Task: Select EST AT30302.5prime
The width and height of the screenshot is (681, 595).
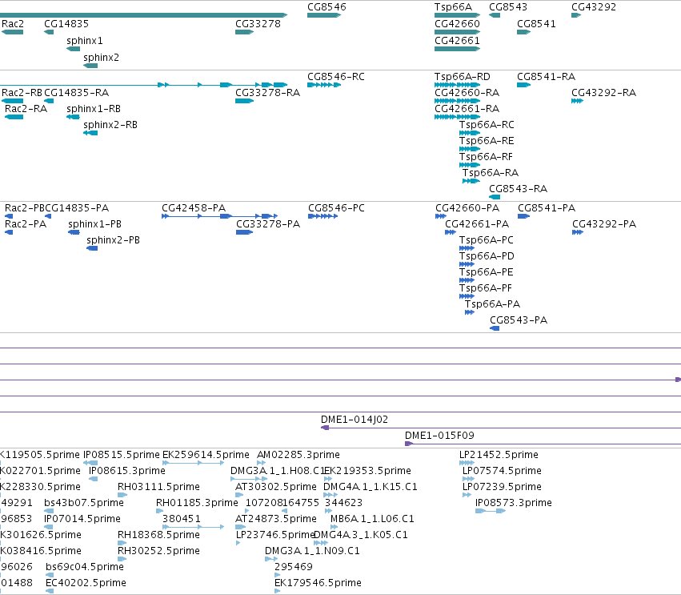Action: pos(276,488)
